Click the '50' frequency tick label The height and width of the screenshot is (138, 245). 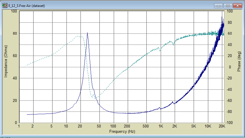point(99,126)
